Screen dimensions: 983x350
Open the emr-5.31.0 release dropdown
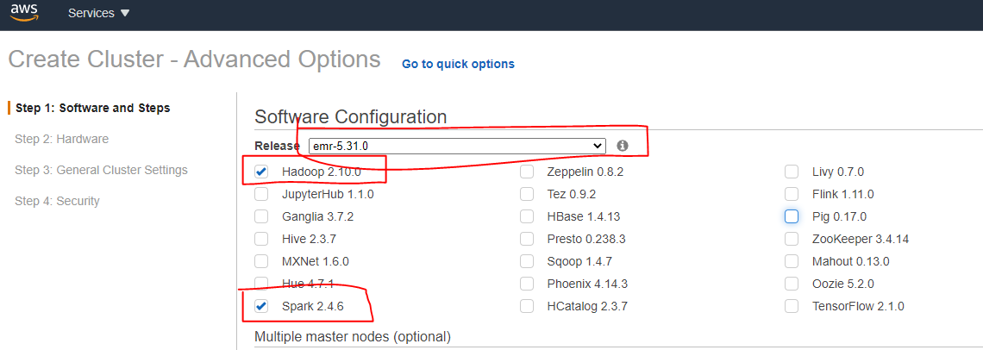457,146
